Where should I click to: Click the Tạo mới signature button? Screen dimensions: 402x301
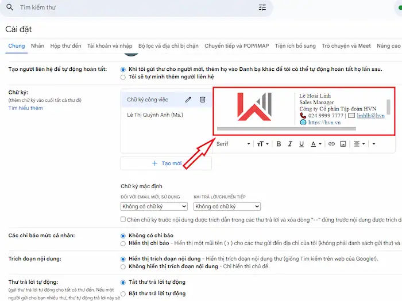(x=166, y=163)
